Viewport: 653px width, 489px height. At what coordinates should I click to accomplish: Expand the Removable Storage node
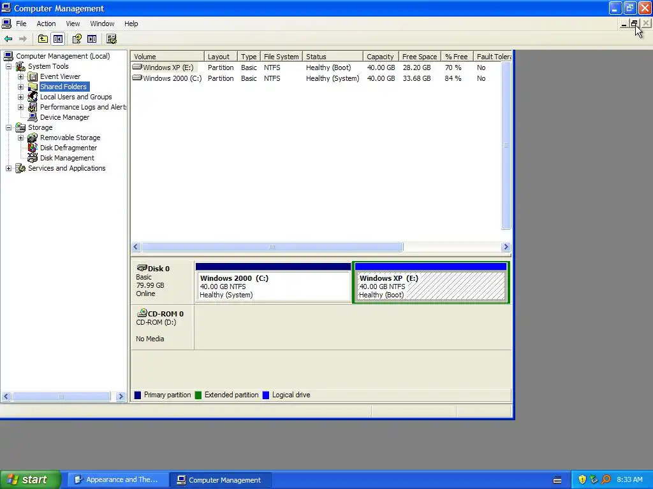[20, 138]
